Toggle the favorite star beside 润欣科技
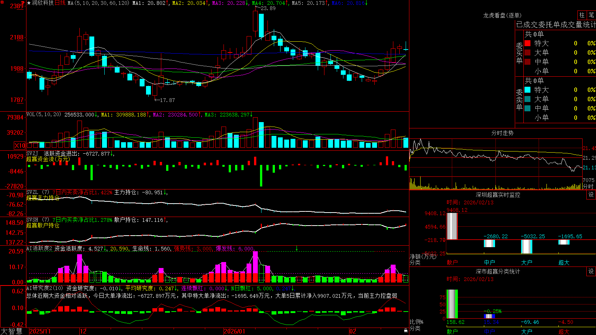Screen dimensions: 596x335 click(29, 3)
